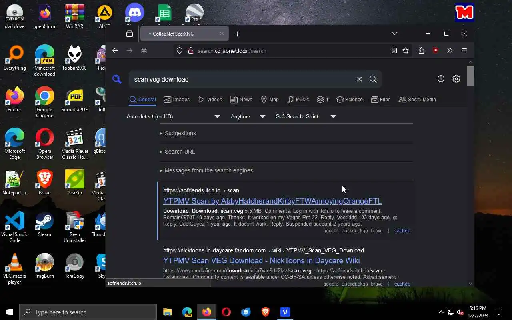Screen dimensions: 512x320
Task: Open the foobar2000 desktop shortcut
Action: (75, 58)
